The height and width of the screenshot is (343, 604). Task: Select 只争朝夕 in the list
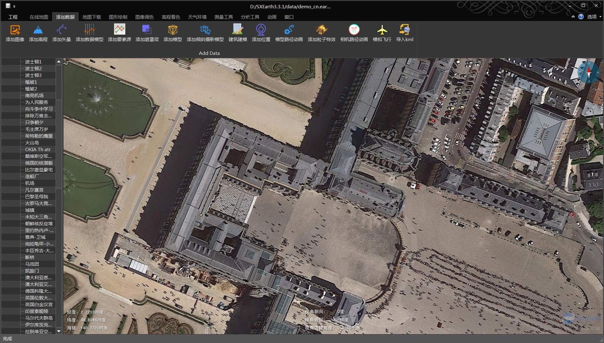click(34, 122)
